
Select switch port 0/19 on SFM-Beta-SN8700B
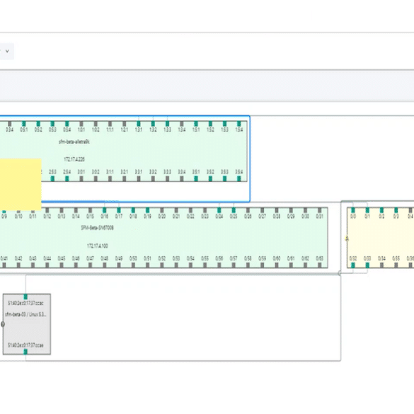(x=148, y=210)
